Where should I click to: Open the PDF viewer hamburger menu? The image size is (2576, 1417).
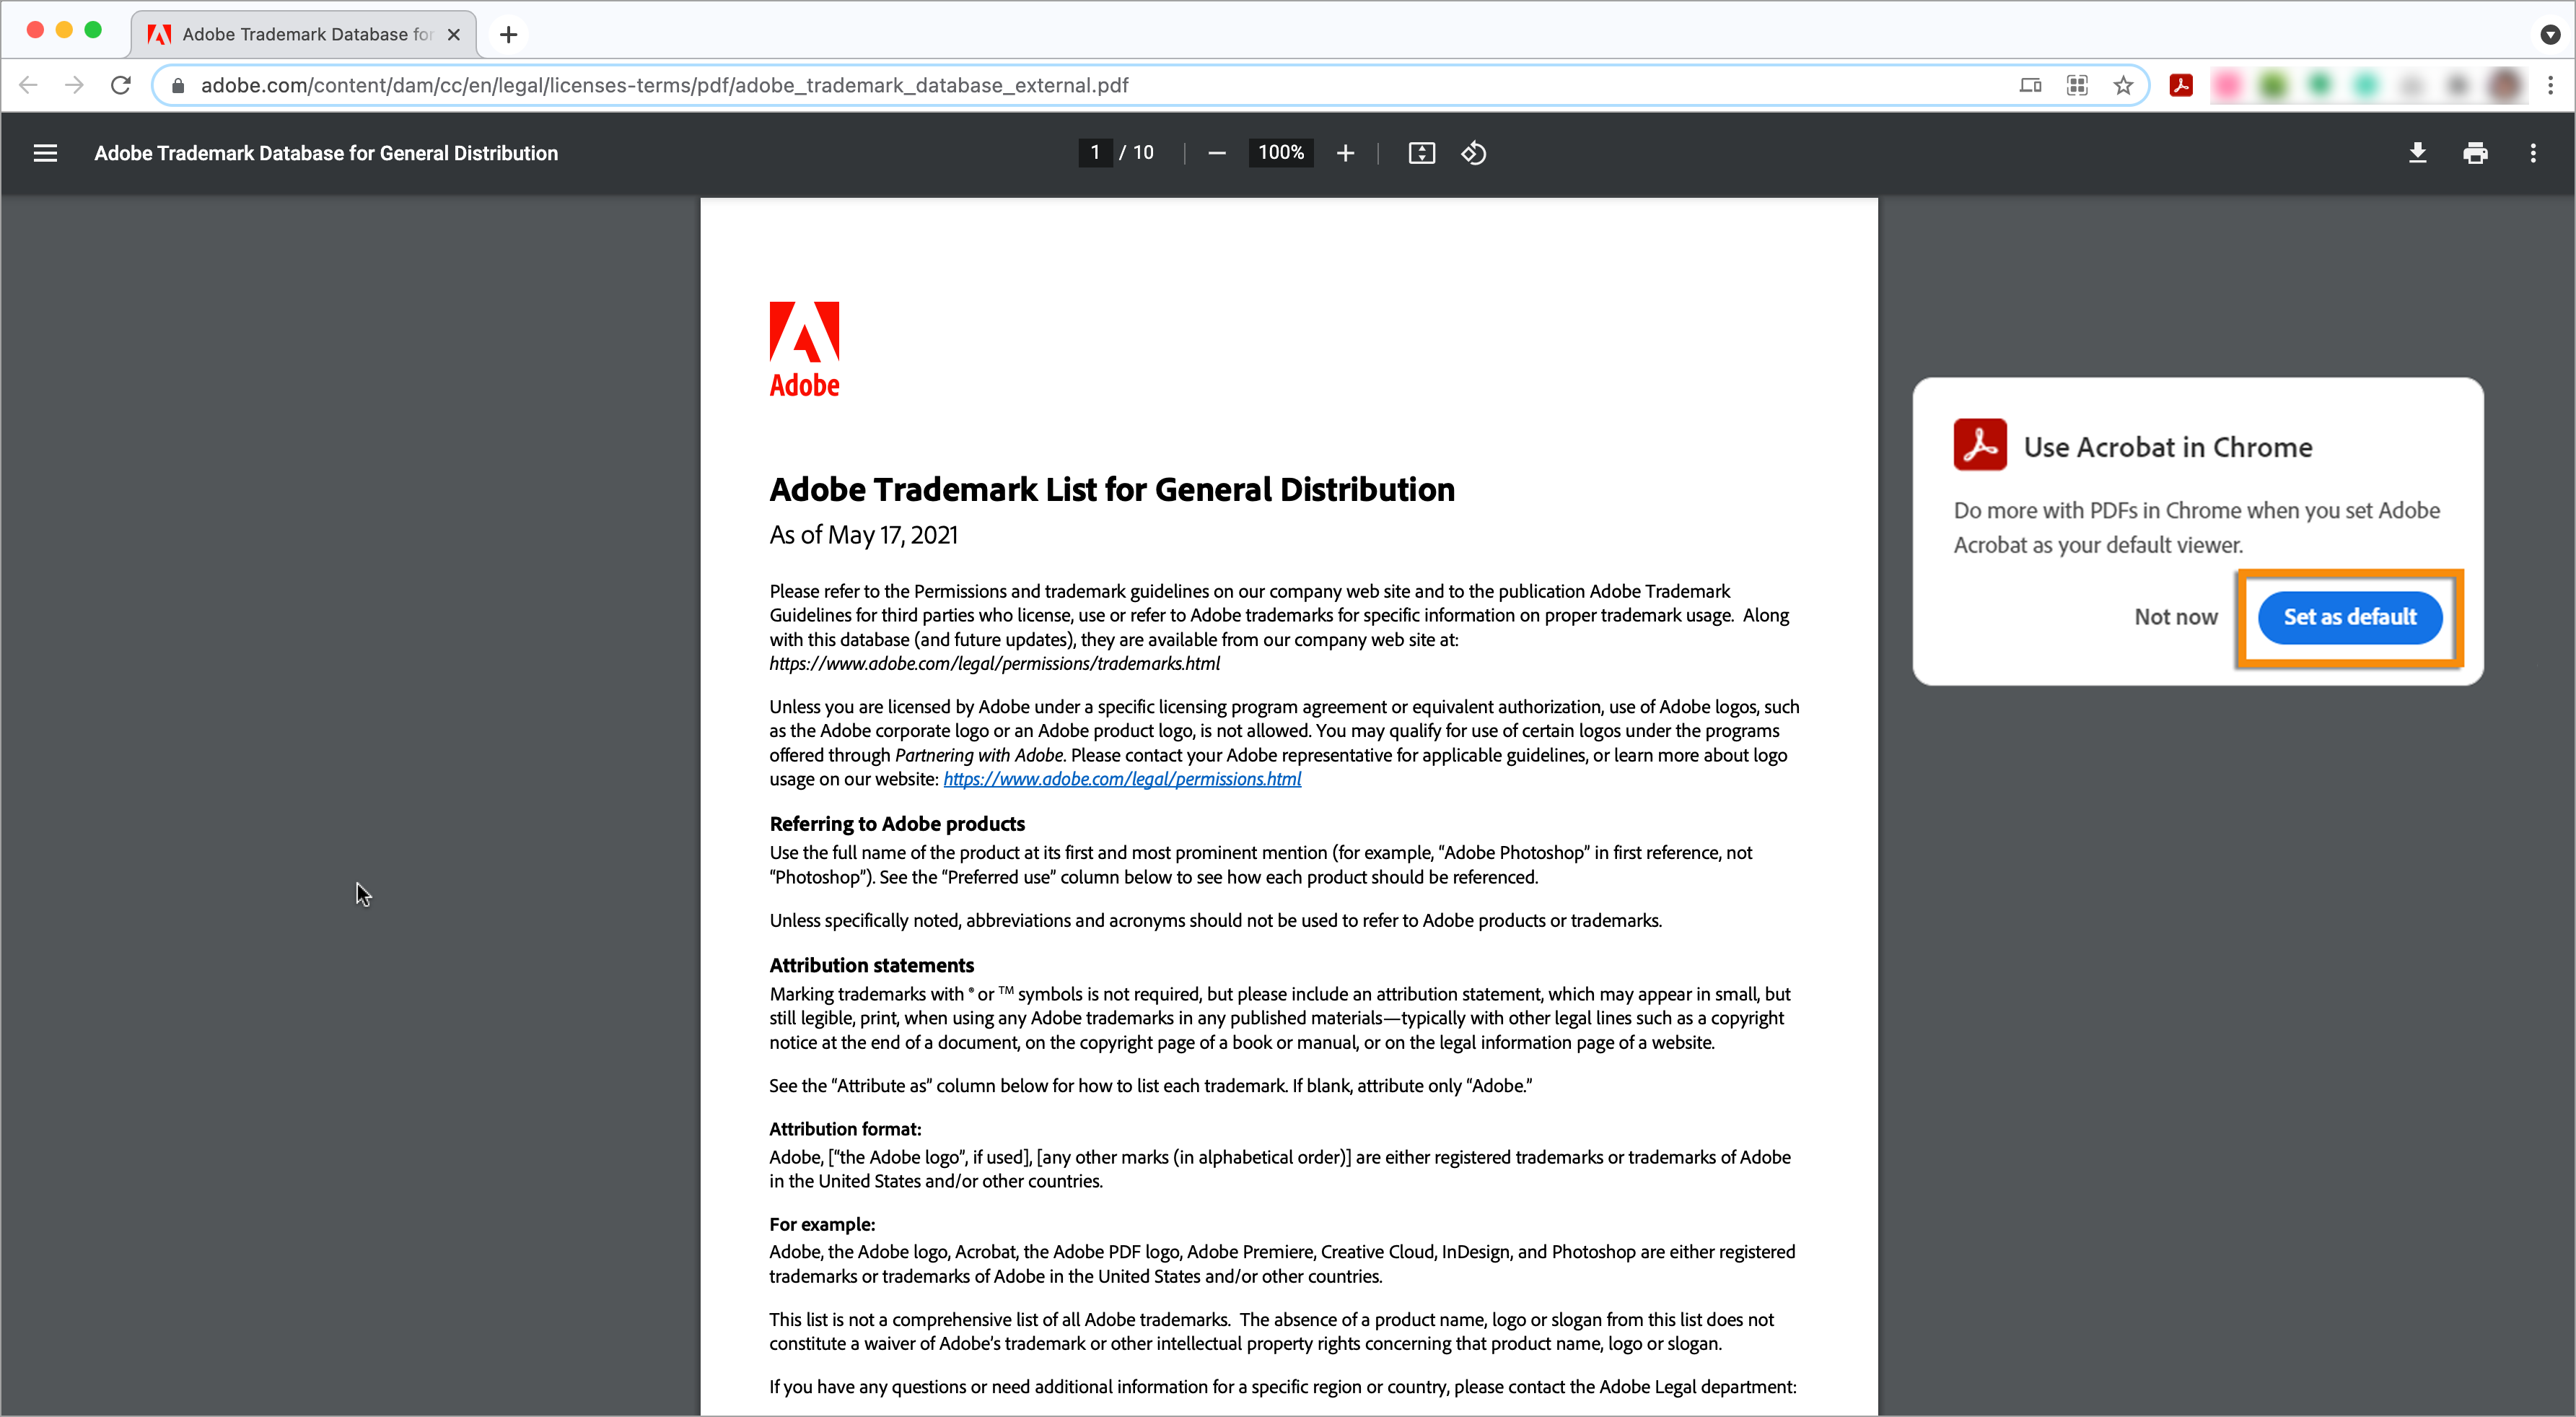coord(46,152)
